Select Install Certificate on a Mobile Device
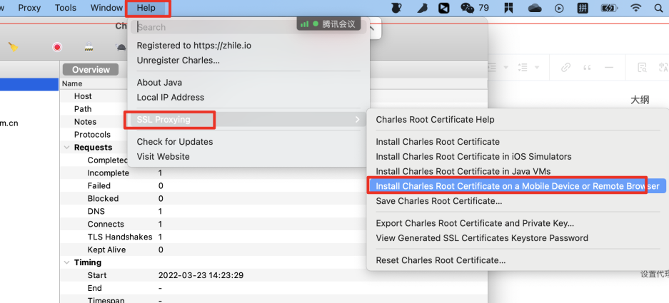This screenshot has width=669, height=303. pyautogui.click(x=518, y=186)
